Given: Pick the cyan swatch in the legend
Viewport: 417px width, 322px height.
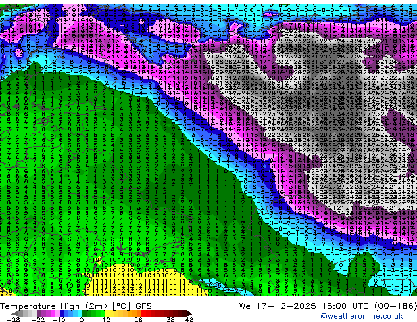Looking at the screenshot, I should (80, 313).
